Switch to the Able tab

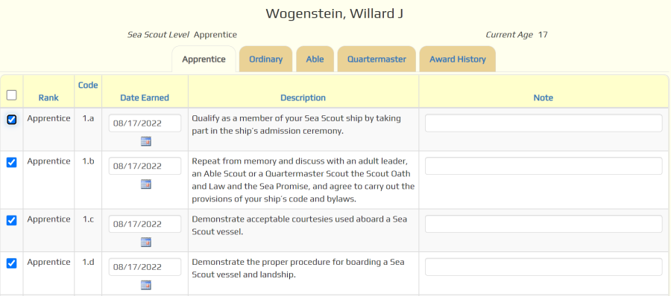(315, 59)
